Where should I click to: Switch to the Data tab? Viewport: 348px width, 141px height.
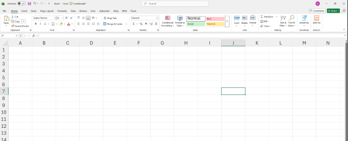pyautogui.click(x=73, y=11)
